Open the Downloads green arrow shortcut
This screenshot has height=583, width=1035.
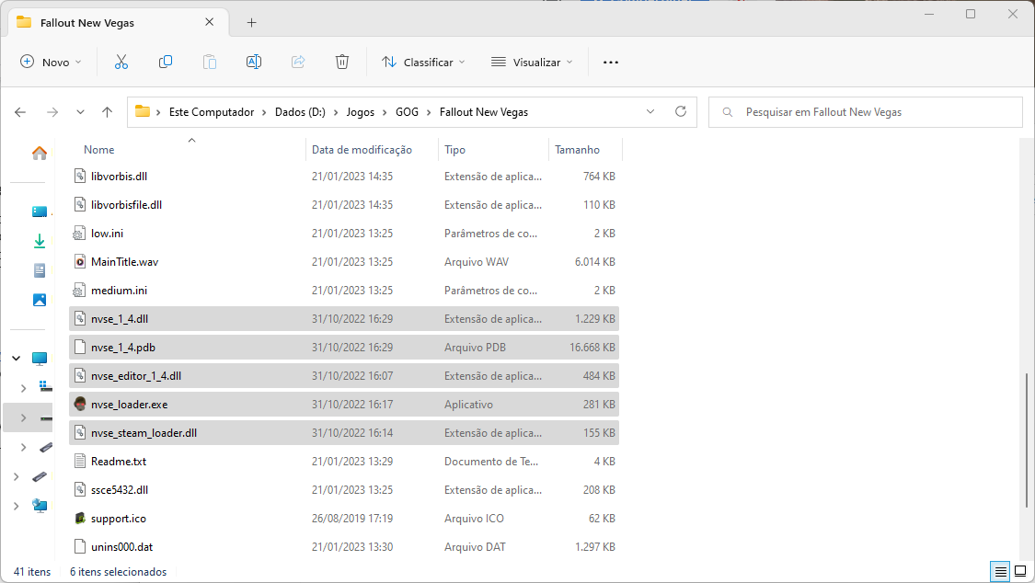(40, 241)
